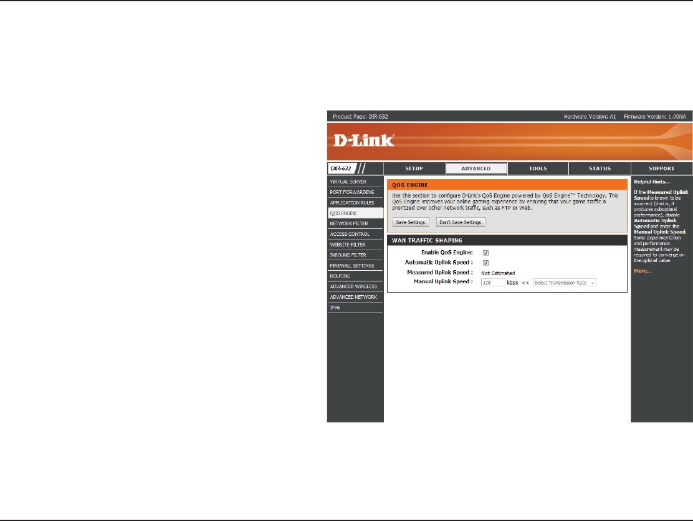Click the WAN Traffic Shaping heading
Screen dimensions: 693x521
427,240
